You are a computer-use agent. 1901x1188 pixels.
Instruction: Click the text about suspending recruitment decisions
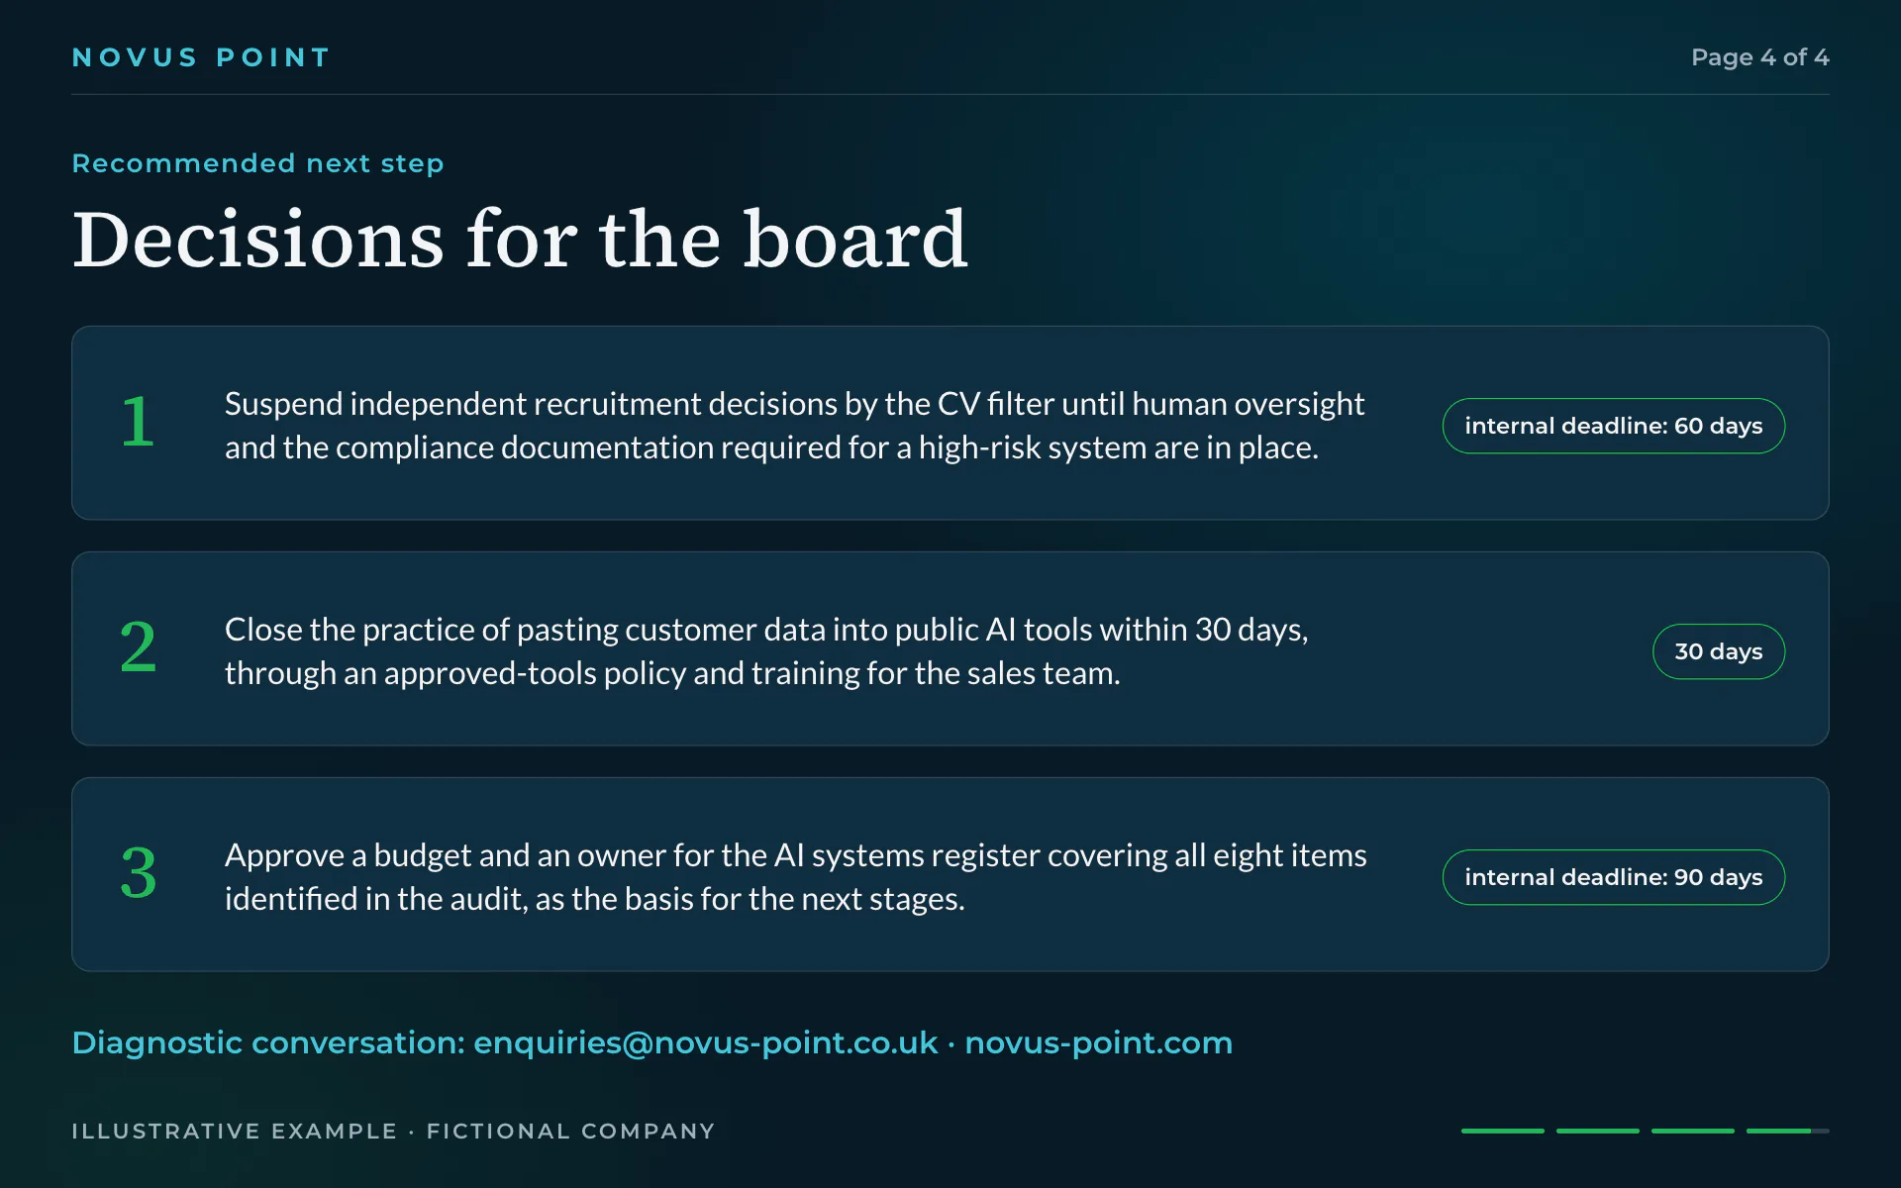(x=794, y=426)
